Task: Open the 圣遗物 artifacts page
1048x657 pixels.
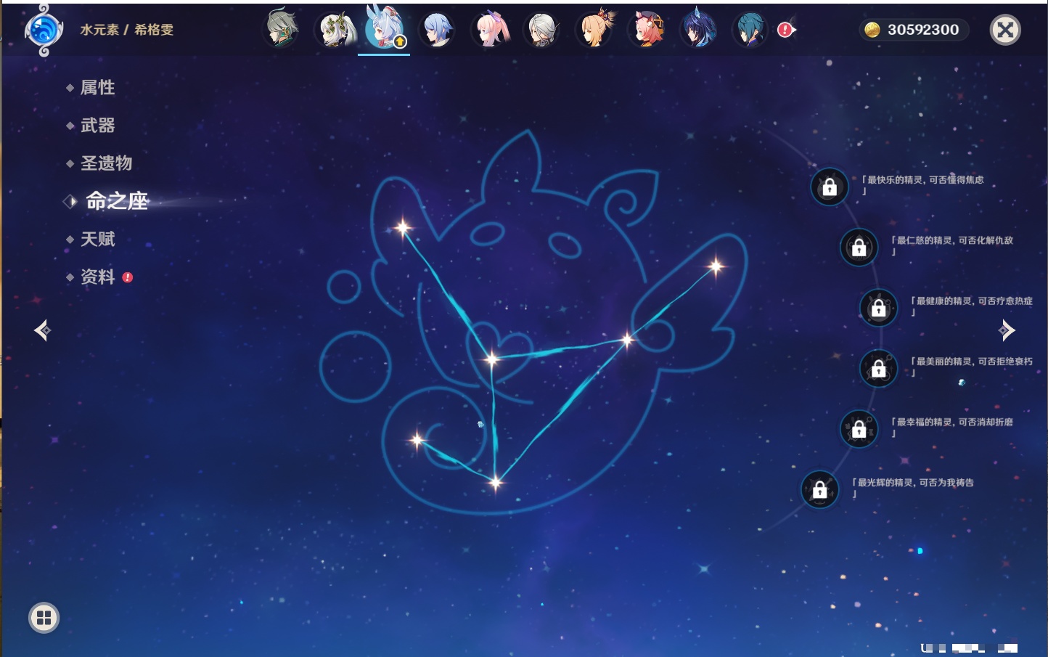Action: pos(106,163)
